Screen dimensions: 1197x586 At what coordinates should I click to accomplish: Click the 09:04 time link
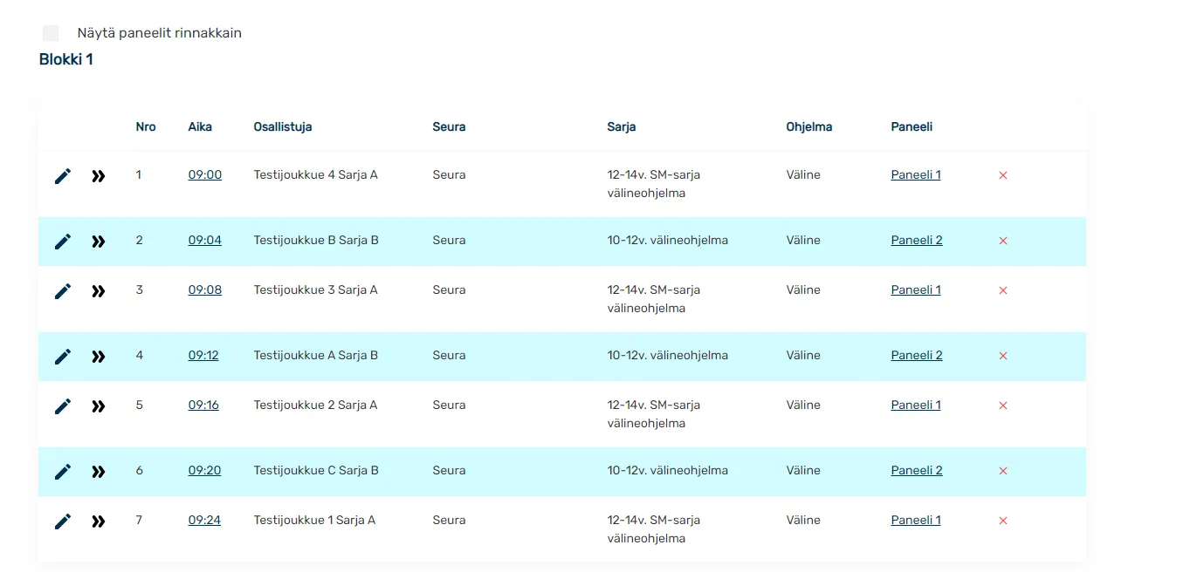205,240
